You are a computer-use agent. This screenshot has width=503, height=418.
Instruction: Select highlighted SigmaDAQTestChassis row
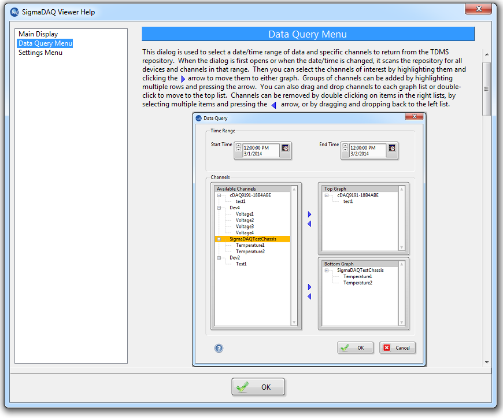(253, 239)
